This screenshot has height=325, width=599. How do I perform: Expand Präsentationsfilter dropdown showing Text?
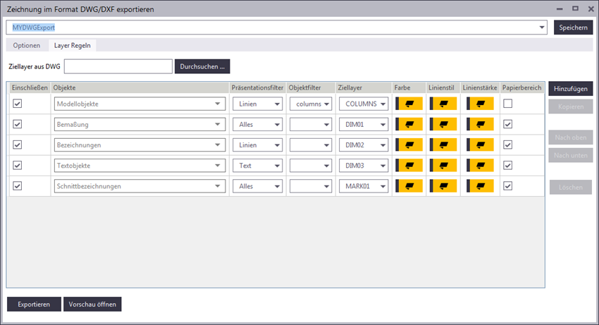(257, 165)
